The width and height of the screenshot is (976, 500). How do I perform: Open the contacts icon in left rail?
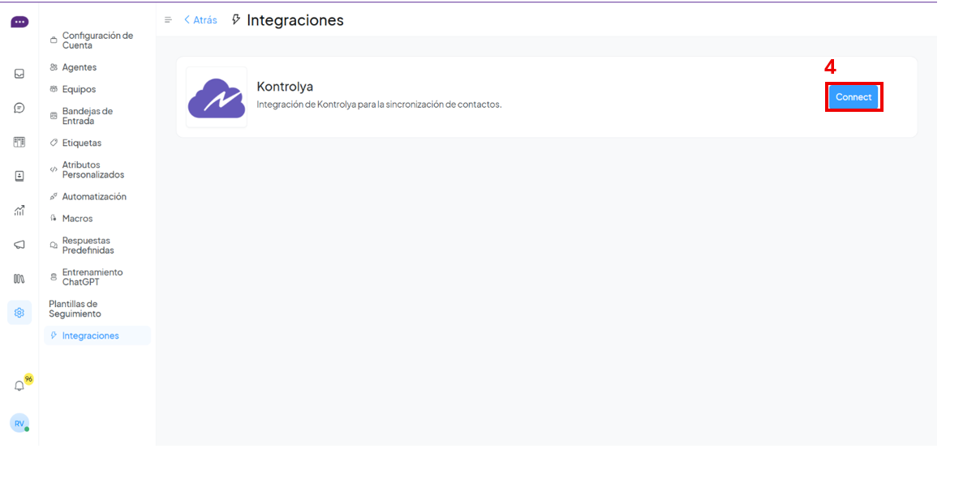[19, 176]
